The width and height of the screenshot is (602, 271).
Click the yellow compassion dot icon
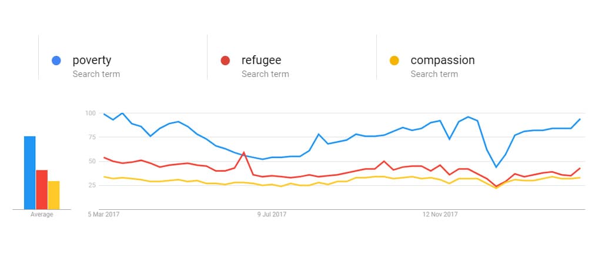point(394,61)
